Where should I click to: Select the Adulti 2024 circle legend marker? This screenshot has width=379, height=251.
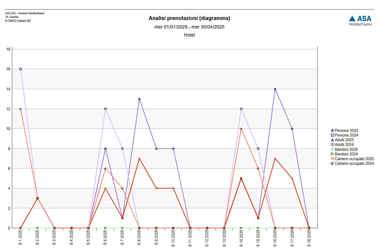click(332, 145)
